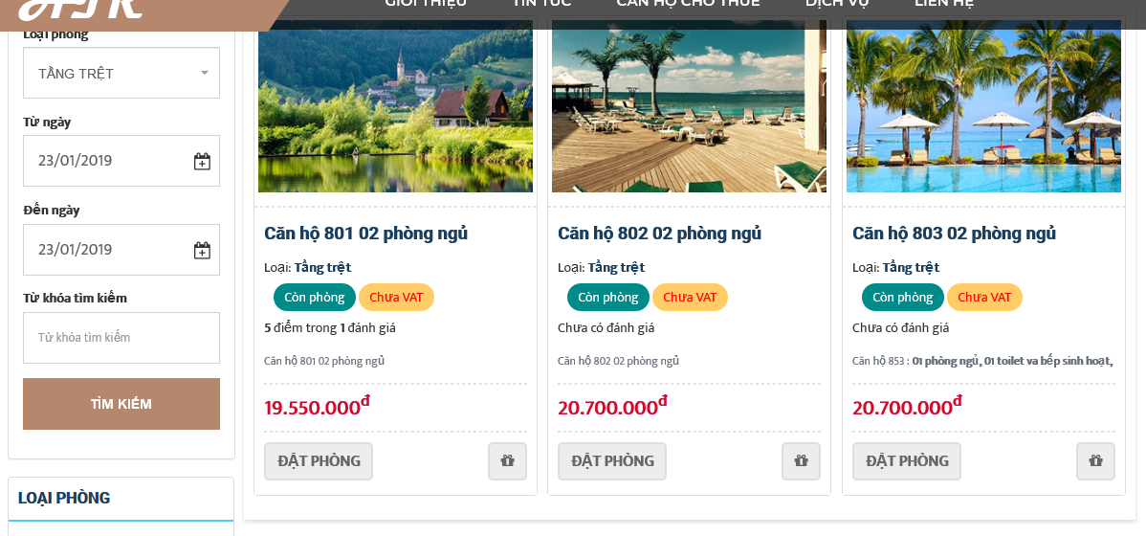
Task: Focus the Từ khóa tìm kiếm input
Action: point(121,338)
